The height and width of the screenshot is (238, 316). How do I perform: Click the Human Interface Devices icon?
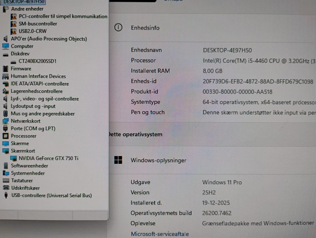tap(6, 76)
